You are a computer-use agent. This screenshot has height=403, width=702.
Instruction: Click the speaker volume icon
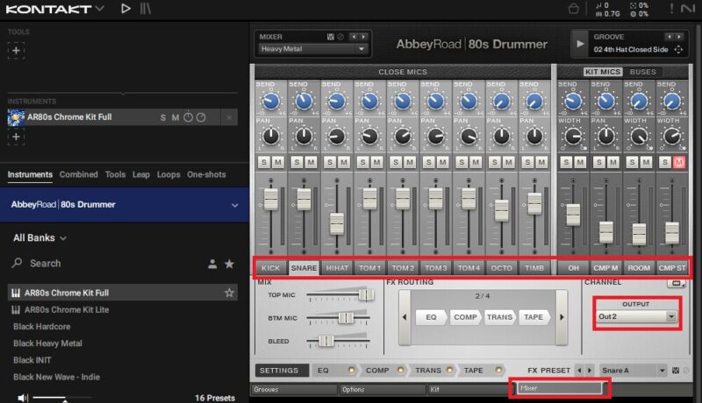coord(23,398)
